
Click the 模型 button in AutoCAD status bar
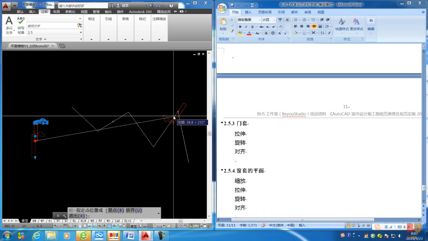(x=133, y=226)
